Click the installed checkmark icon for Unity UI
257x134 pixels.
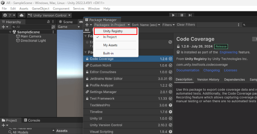170,119
